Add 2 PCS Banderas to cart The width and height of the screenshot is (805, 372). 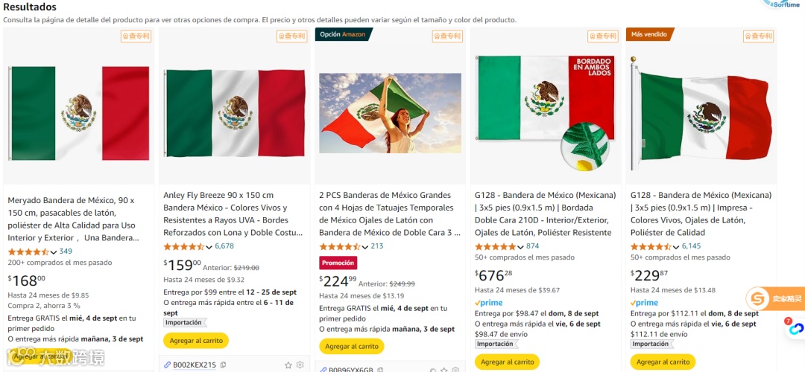pos(352,346)
